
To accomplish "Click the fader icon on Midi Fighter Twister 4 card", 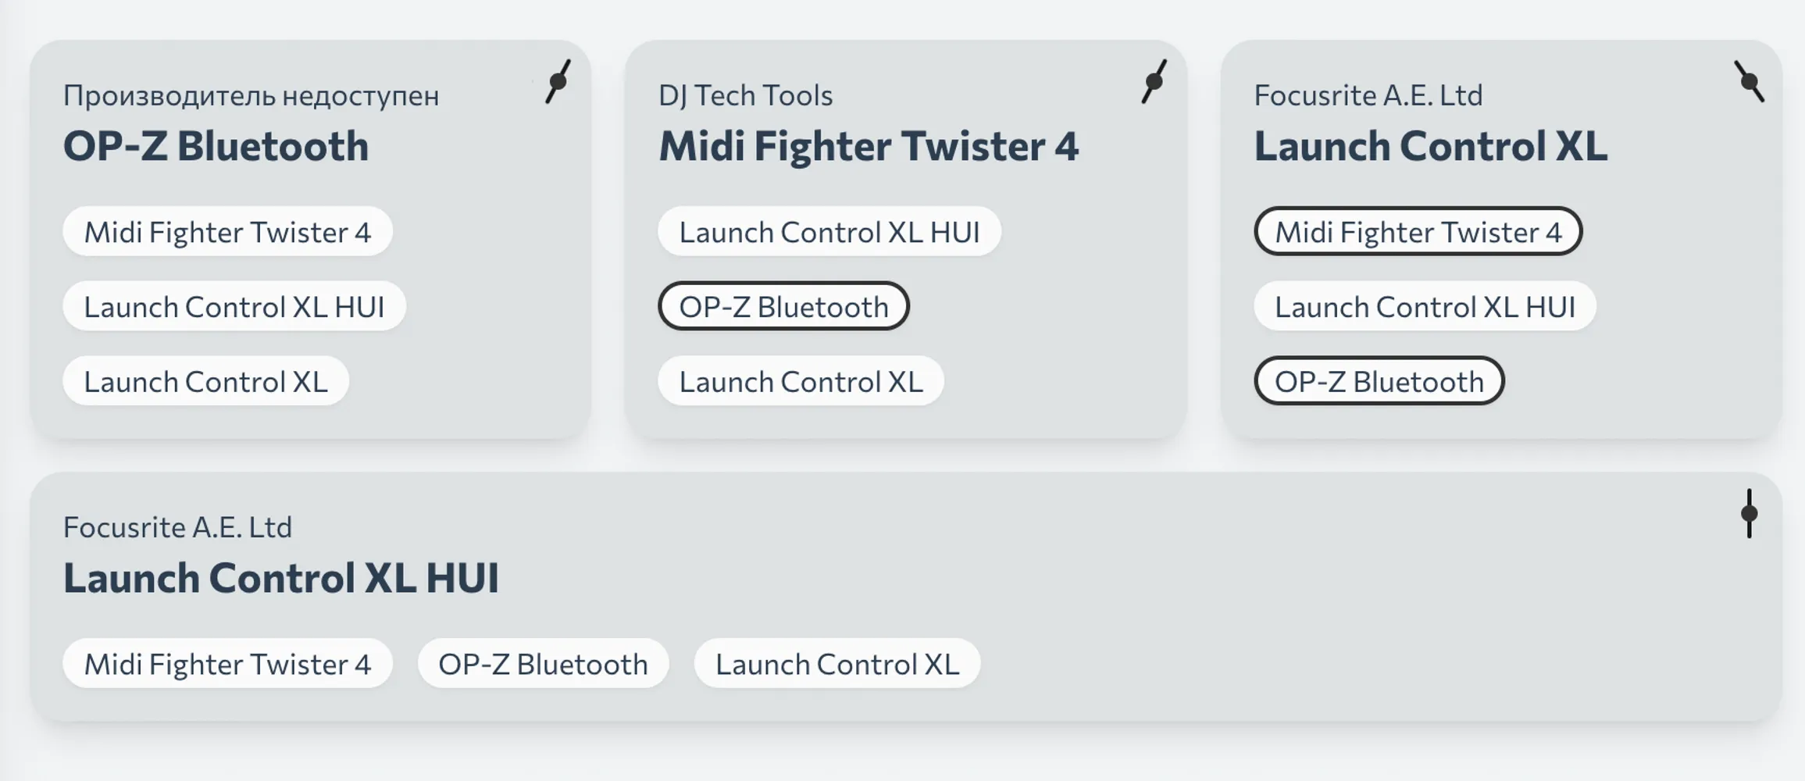I will point(1154,80).
